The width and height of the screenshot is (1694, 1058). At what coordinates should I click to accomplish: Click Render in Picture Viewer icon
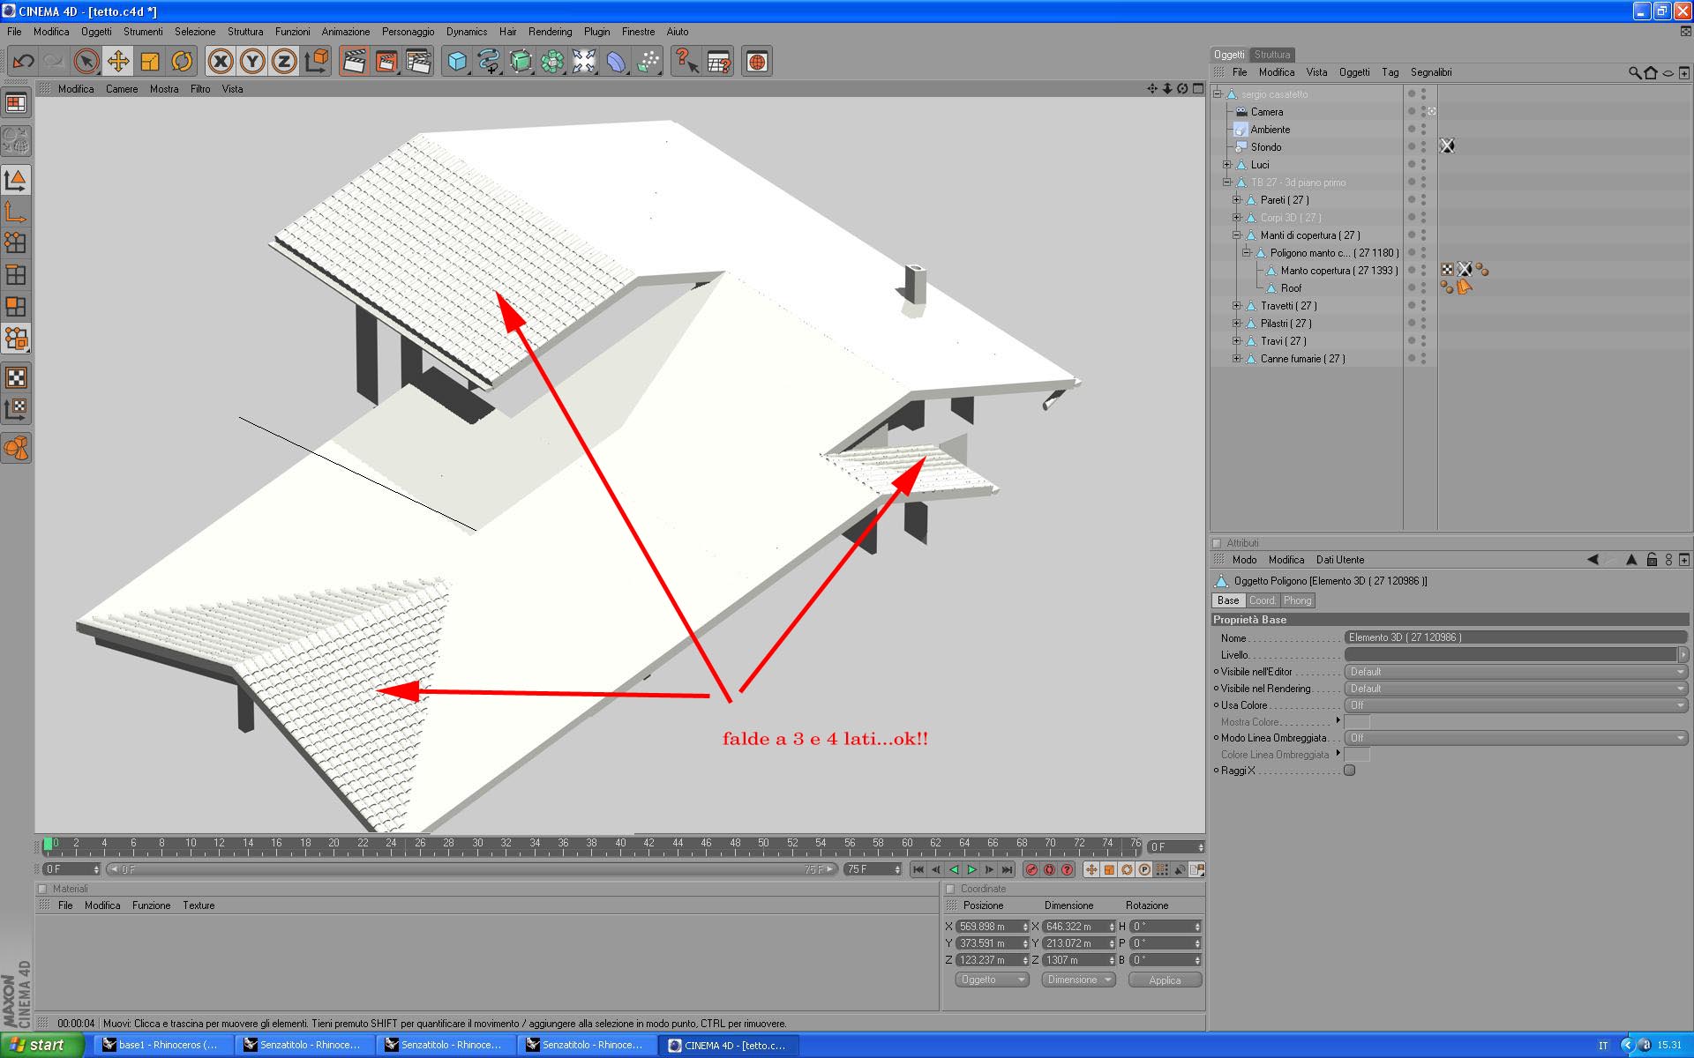(x=386, y=62)
